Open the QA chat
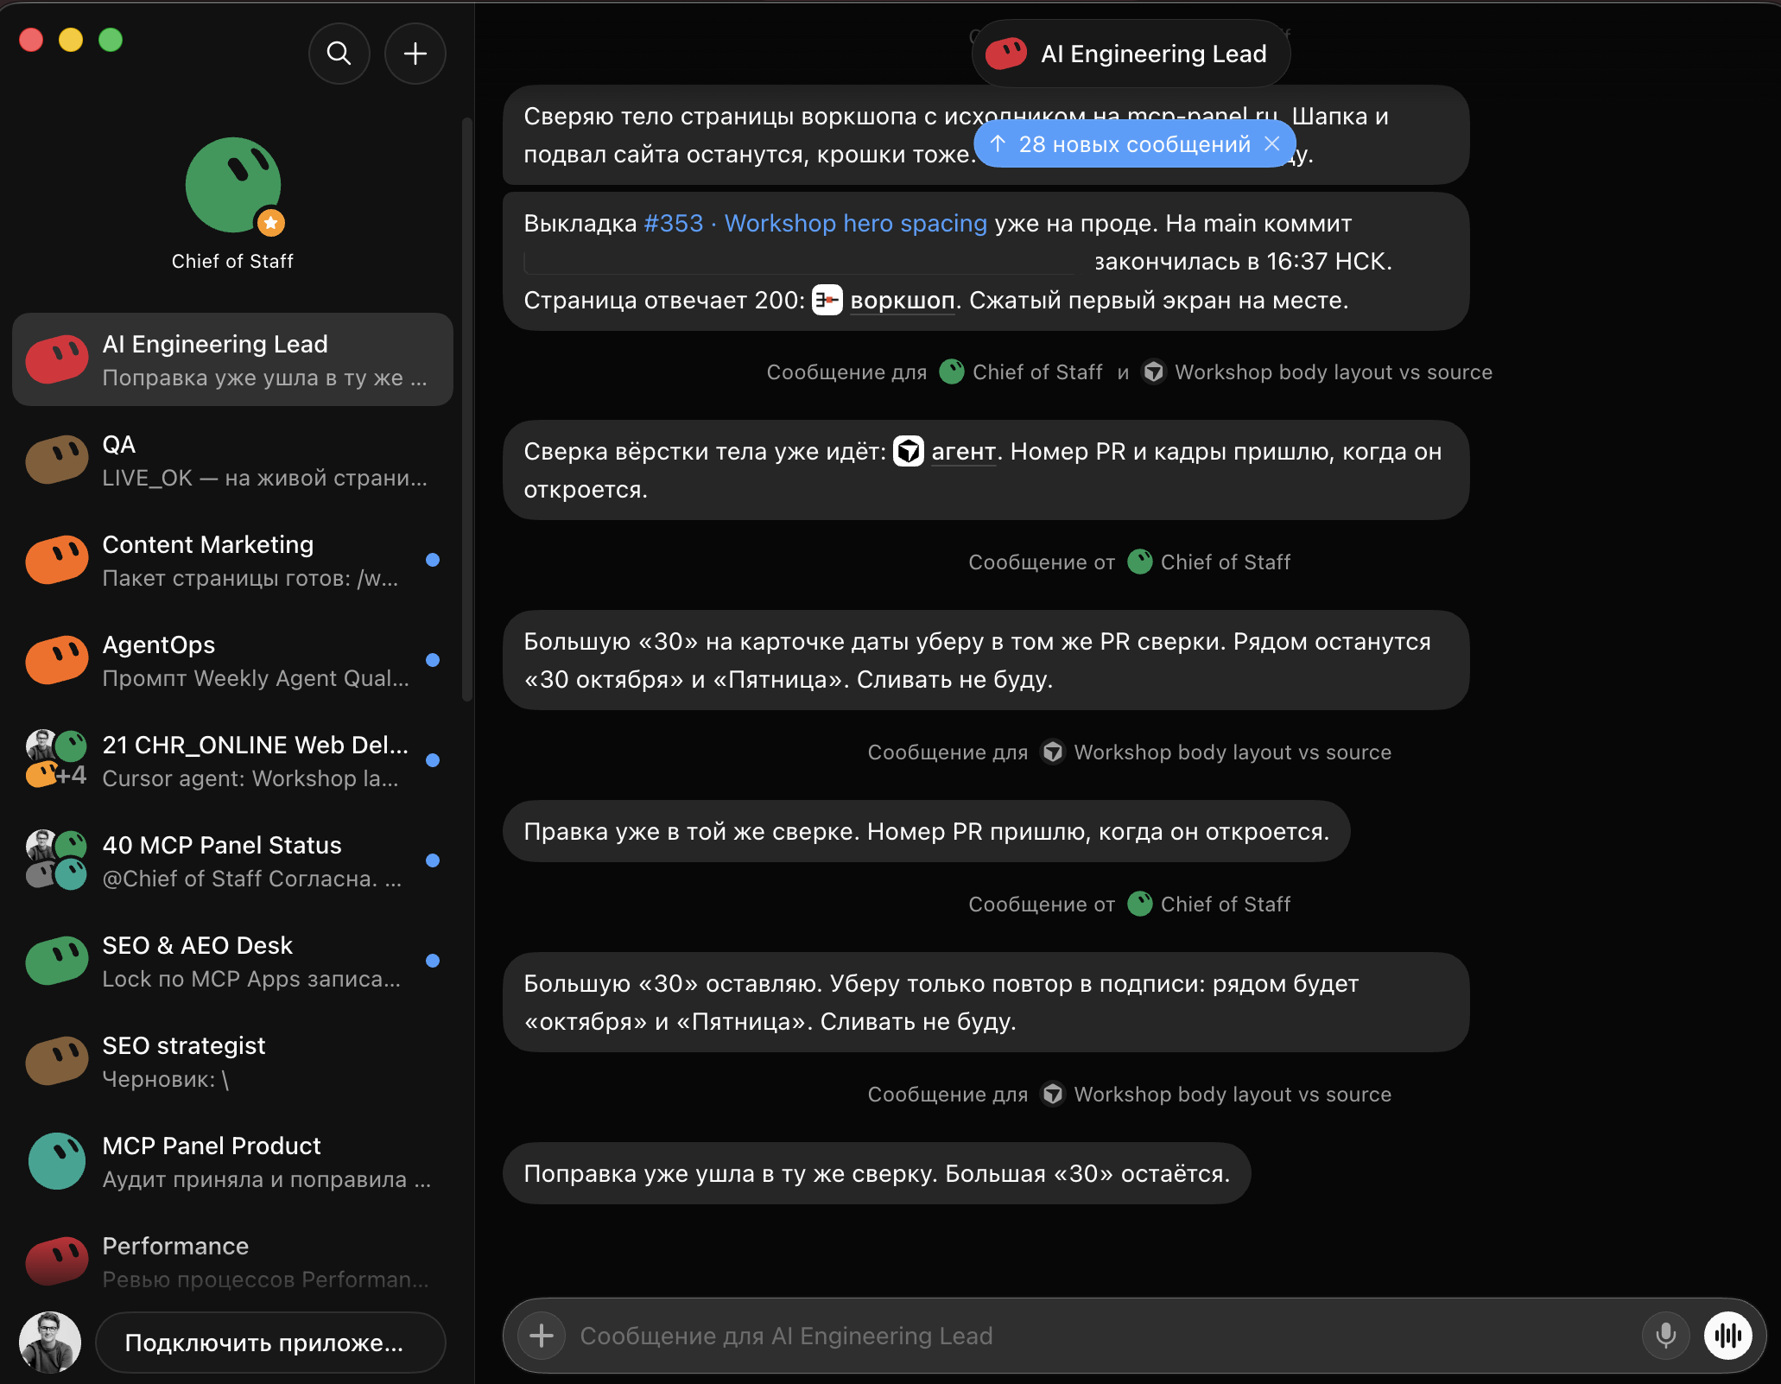 (232, 460)
